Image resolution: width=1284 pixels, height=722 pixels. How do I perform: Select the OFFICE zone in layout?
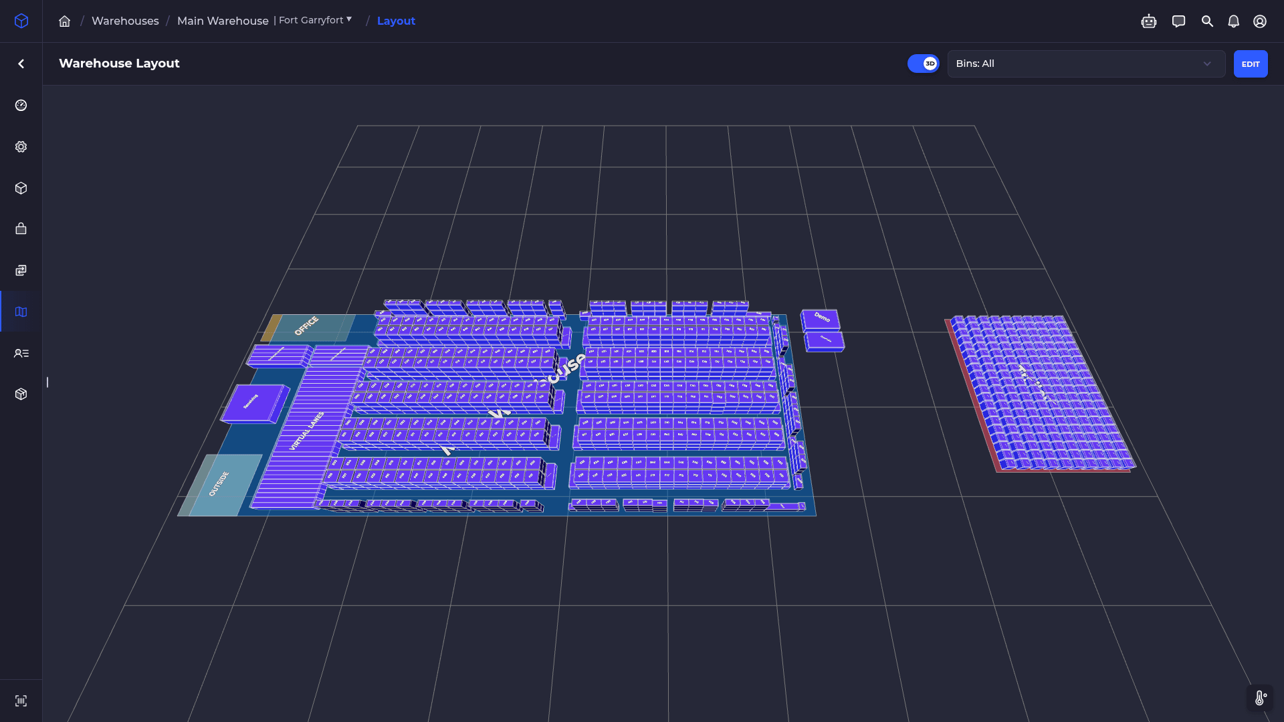click(x=308, y=327)
